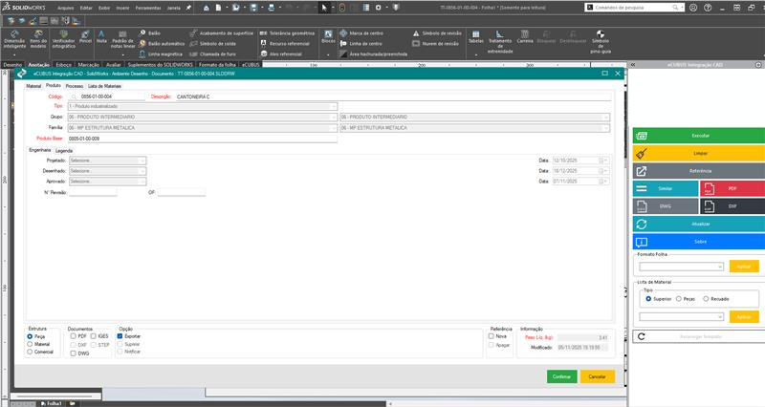765x407 pixels.
Task: Uncheck the Exportar option checkbox
Action: pos(120,336)
